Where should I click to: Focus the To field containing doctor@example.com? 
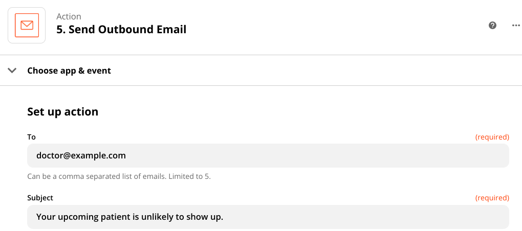point(268,155)
